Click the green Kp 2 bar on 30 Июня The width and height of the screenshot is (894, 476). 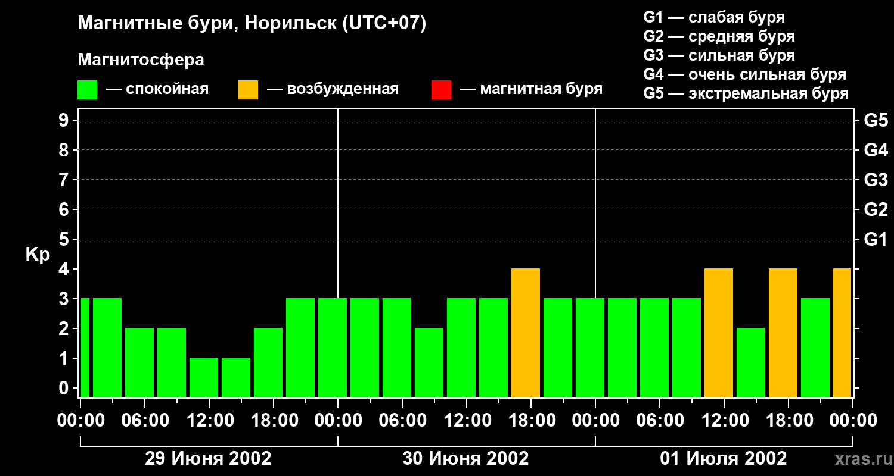click(x=429, y=362)
